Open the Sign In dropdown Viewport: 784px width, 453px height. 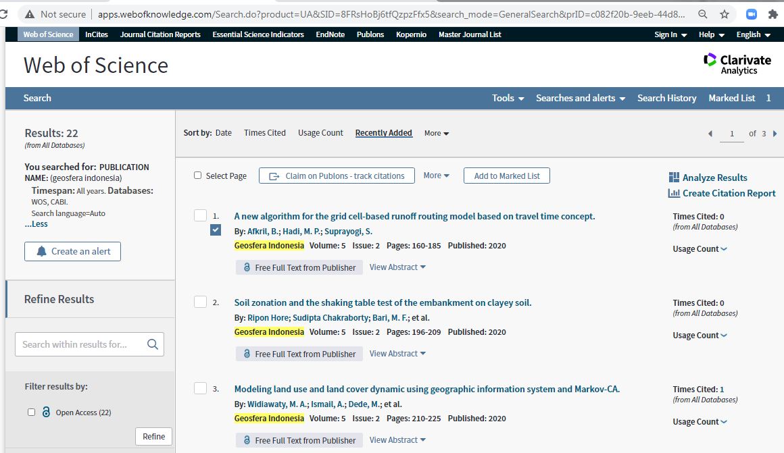click(x=670, y=34)
